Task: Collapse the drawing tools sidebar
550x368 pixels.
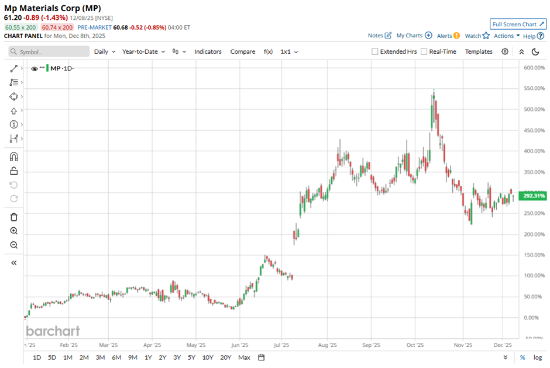Action: (x=13, y=263)
